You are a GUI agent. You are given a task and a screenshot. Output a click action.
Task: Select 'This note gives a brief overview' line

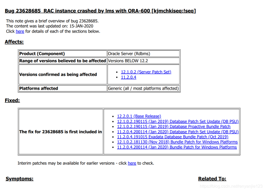tap(52, 21)
